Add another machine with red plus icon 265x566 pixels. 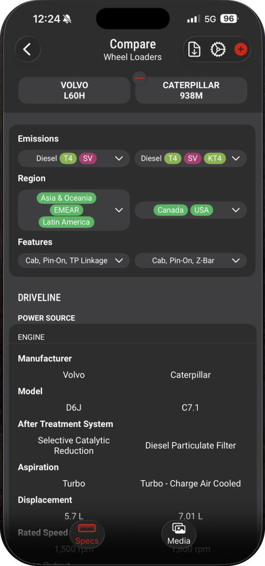click(x=241, y=49)
